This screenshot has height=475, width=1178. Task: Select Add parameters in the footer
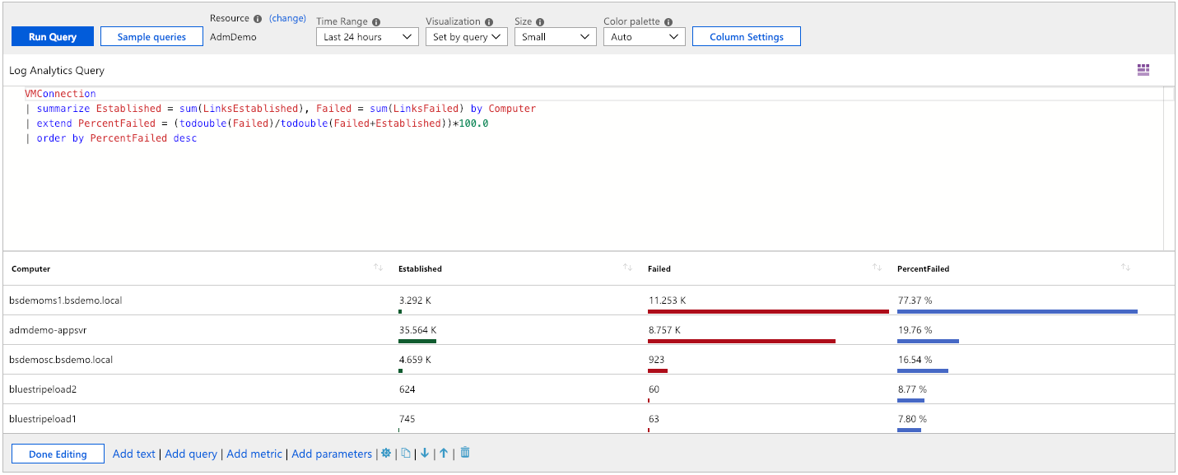pyautogui.click(x=332, y=454)
